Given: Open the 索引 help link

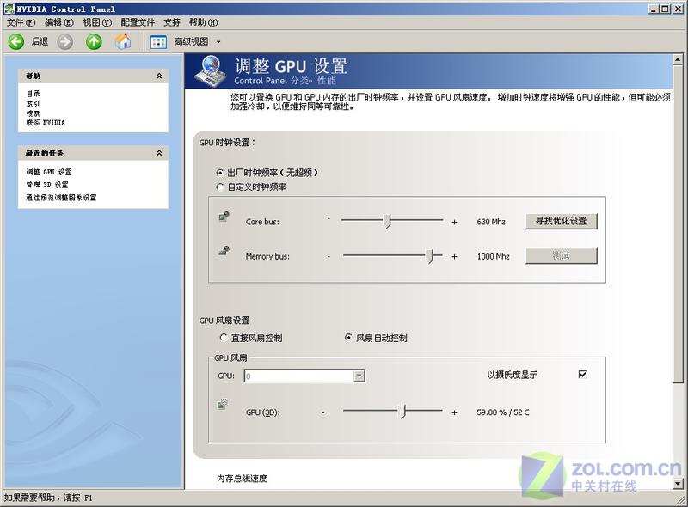Looking at the screenshot, I should click(33, 103).
